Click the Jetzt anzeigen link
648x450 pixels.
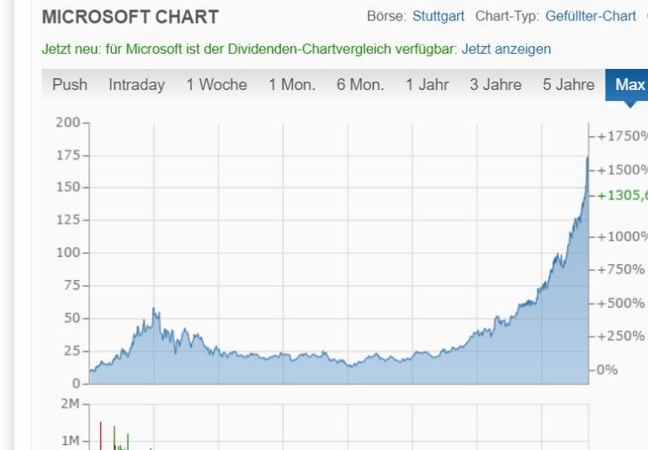506,49
